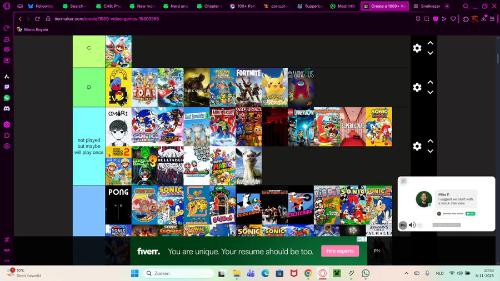Open settings gear for D tier
This screenshot has height=281, width=500.
(417, 87)
